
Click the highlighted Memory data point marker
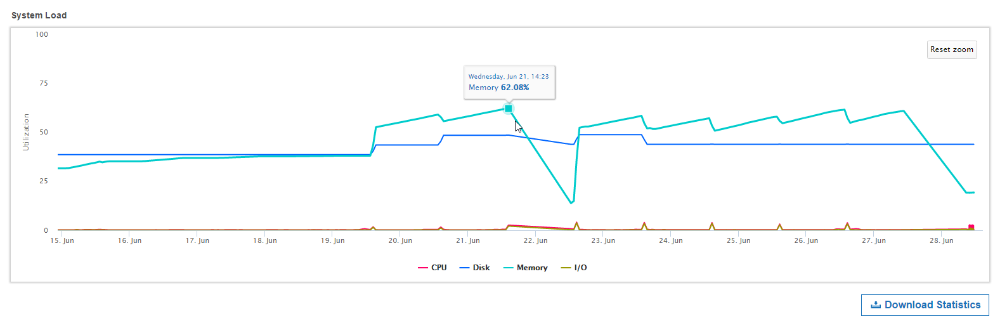(x=509, y=109)
